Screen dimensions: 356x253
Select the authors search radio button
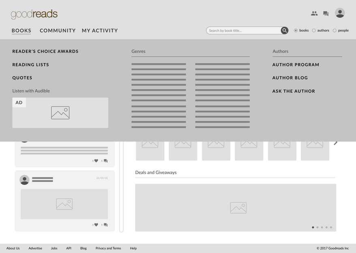point(314,30)
